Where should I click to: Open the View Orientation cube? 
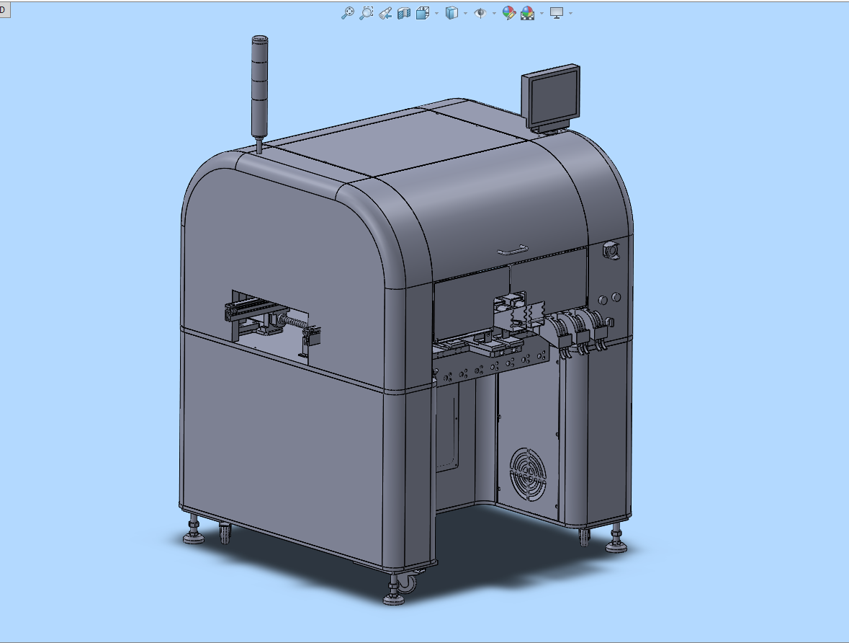(422, 13)
